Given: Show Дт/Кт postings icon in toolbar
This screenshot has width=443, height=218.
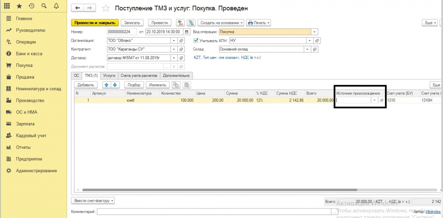Looking at the screenshot, I should pos(180,23).
